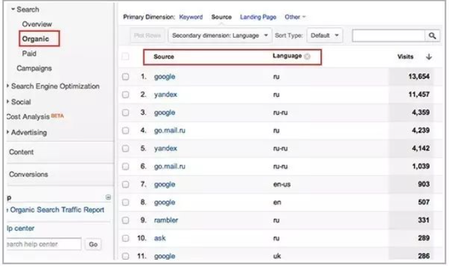Open rambler source link
Viewport: 473px width, 267px height.
point(166,220)
